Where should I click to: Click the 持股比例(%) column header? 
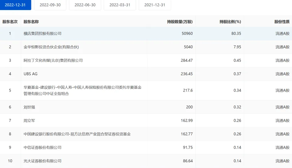[230, 22]
